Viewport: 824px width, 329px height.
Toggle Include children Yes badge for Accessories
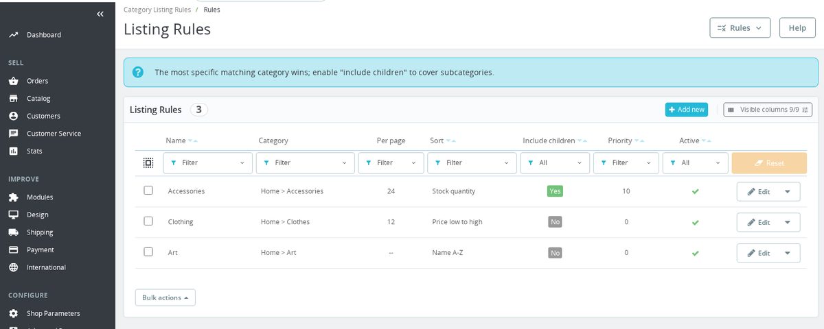coord(555,191)
